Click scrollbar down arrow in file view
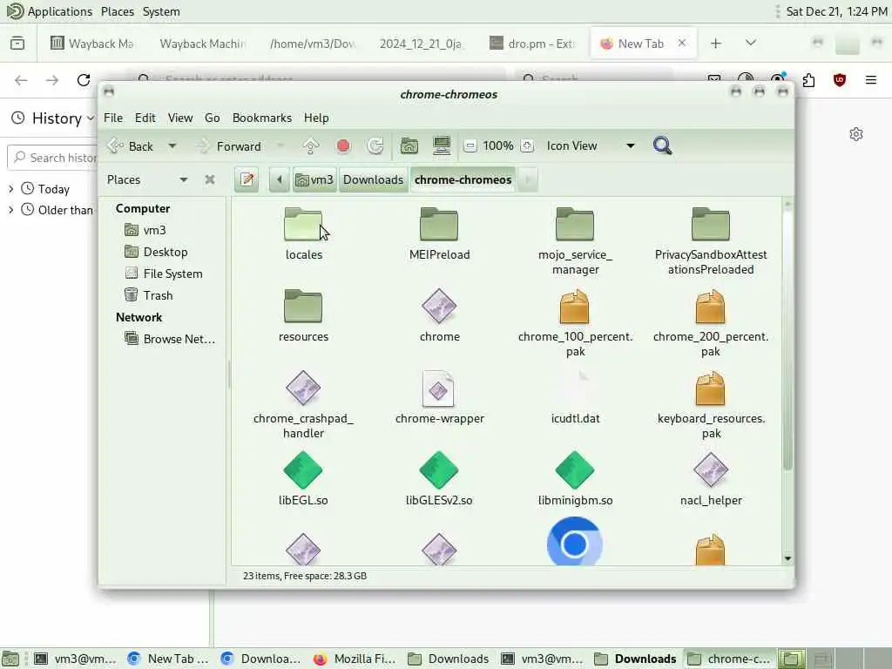The height and width of the screenshot is (669, 892). (787, 558)
